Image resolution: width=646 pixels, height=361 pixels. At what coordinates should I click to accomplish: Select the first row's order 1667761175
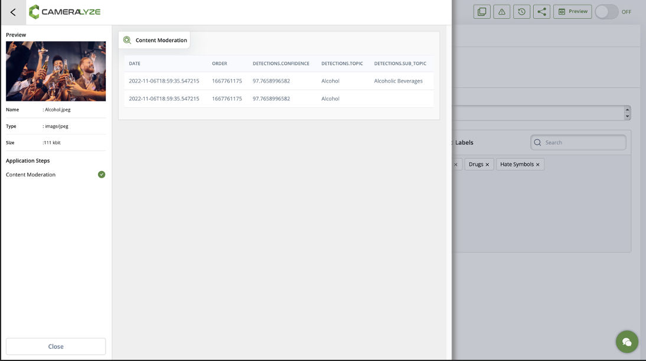(x=227, y=81)
